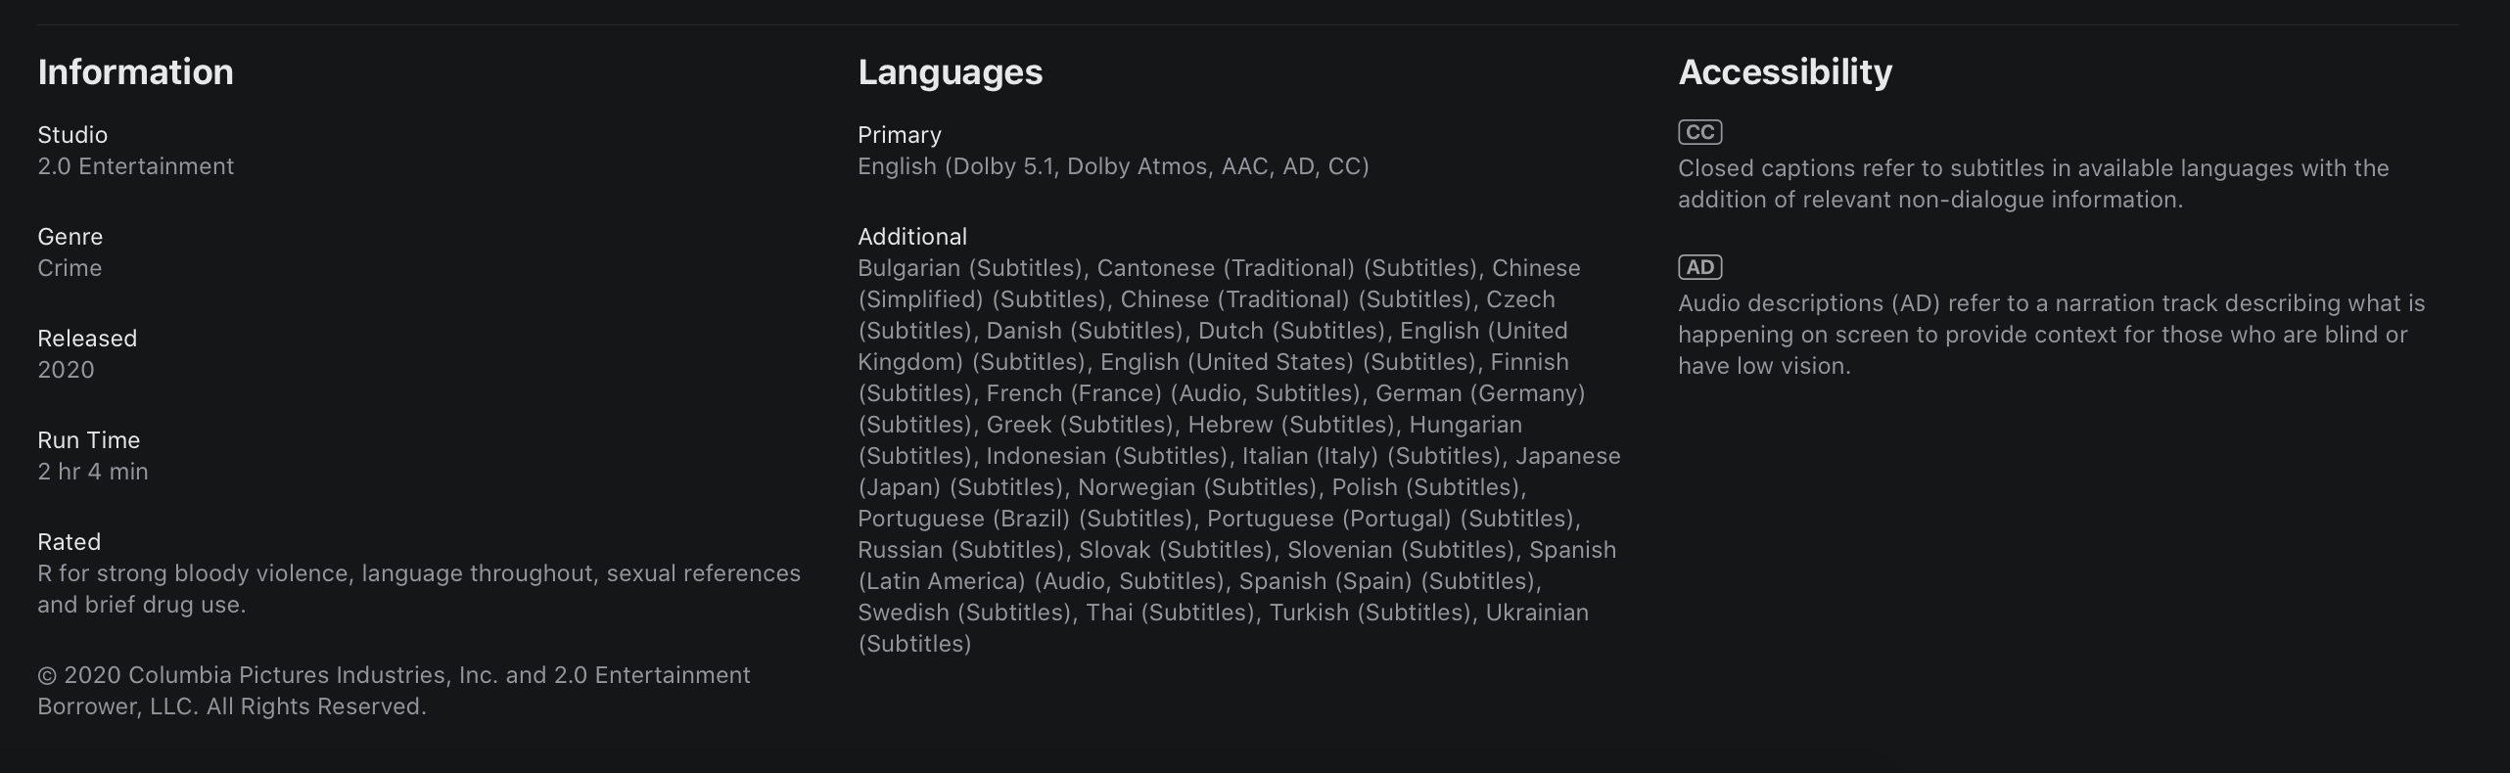The width and height of the screenshot is (2510, 773).
Task: Select the Accessibility section heading
Action: [x=1785, y=72]
